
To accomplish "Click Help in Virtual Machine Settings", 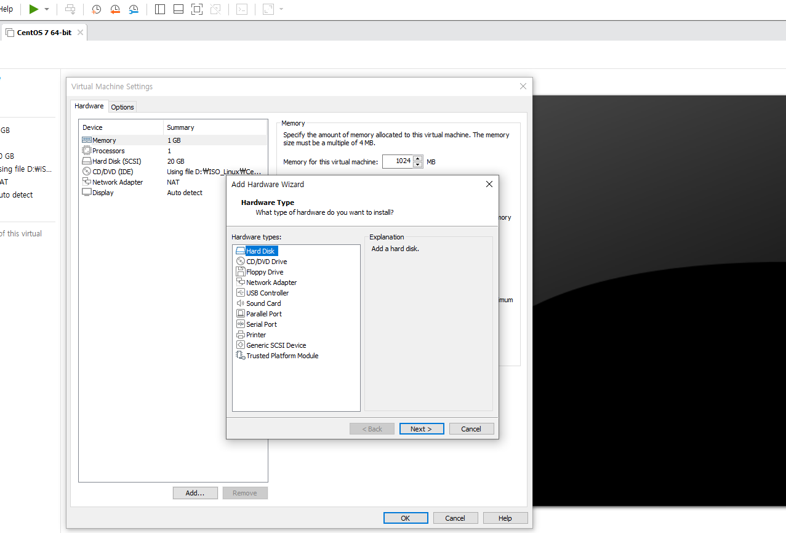I will pyautogui.click(x=505, y=518).
